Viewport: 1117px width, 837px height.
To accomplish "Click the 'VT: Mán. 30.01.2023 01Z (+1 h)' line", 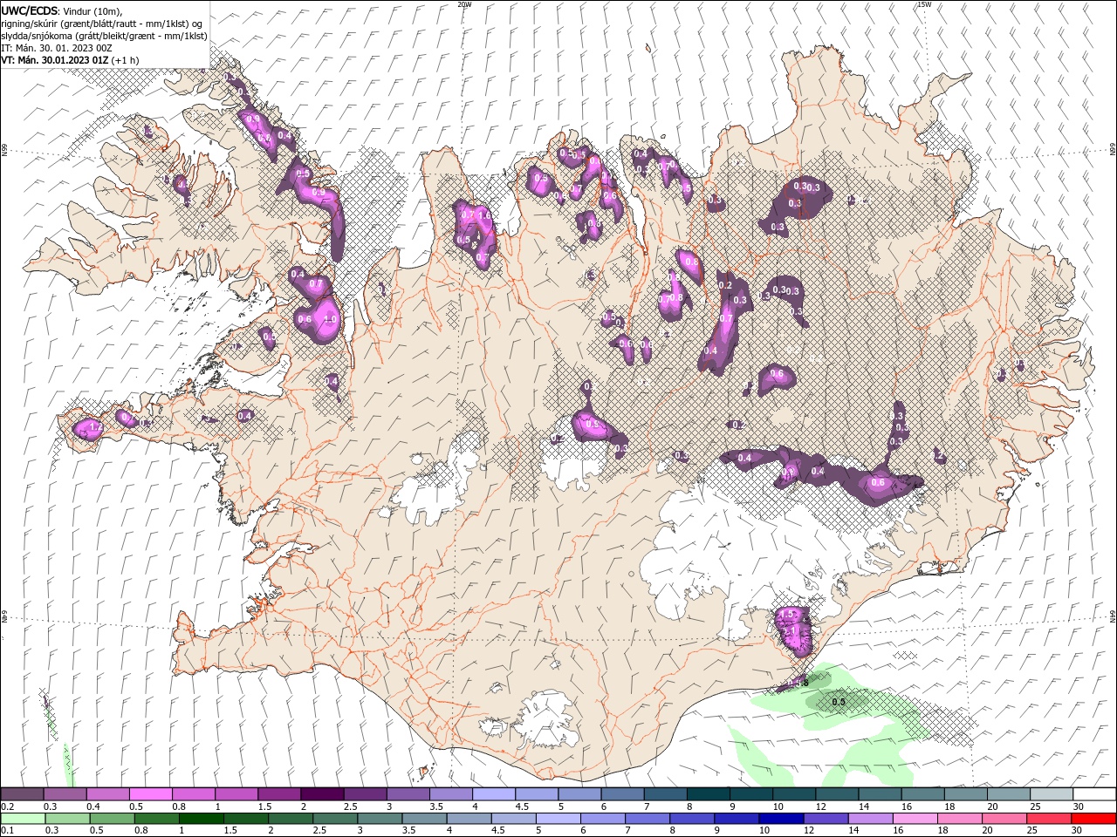I will point(70,60).
